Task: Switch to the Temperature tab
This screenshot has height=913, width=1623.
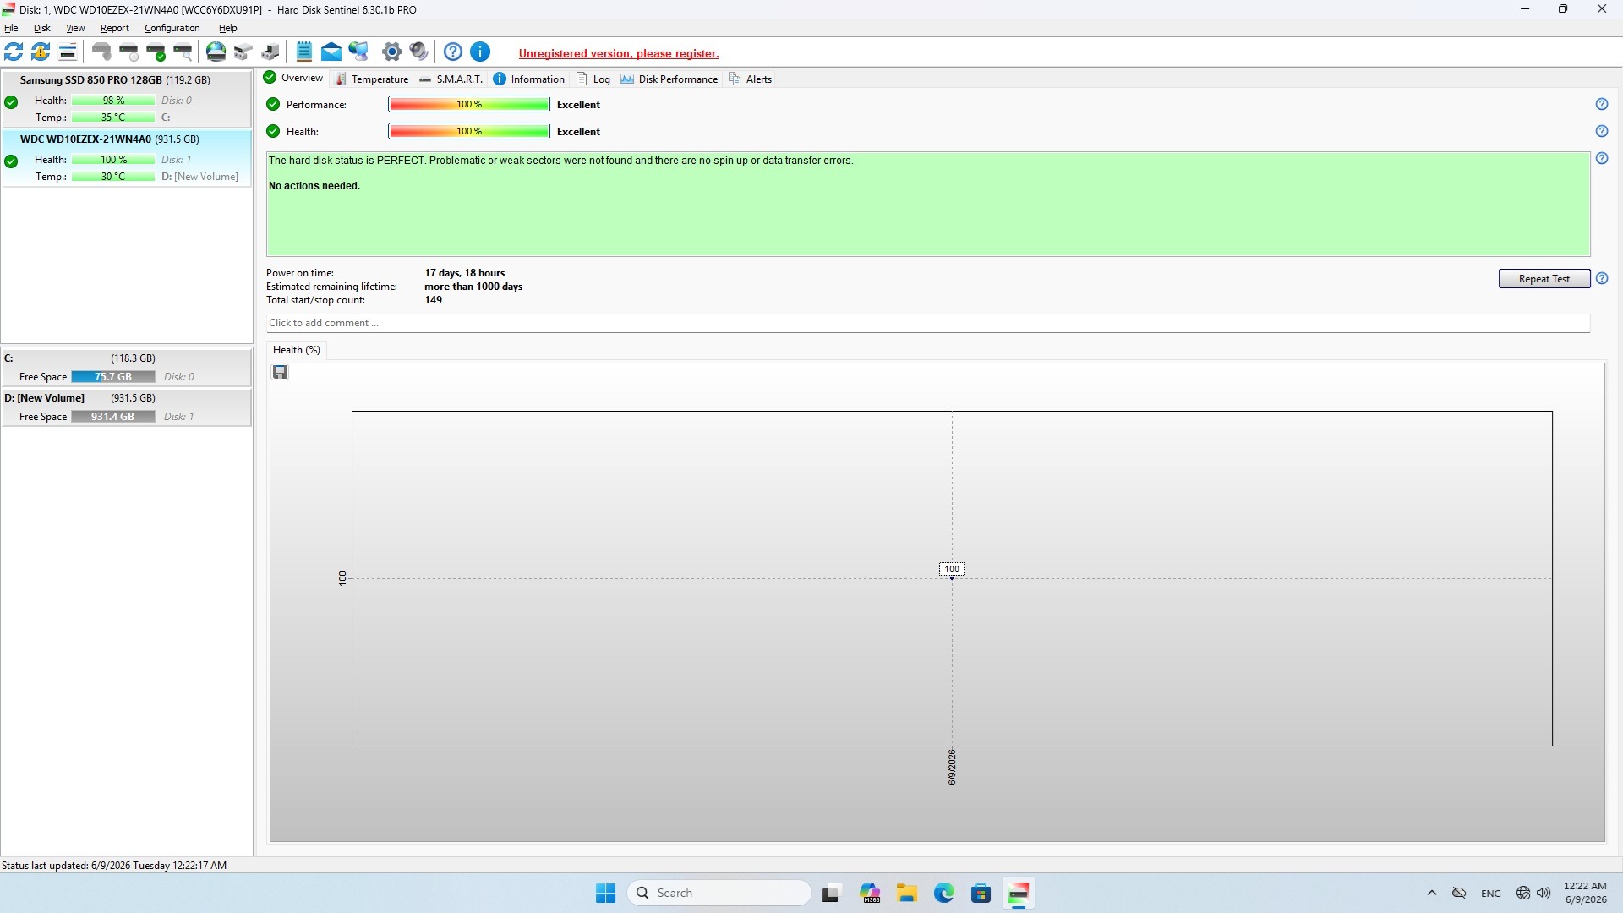Action: tap(372, 79)
